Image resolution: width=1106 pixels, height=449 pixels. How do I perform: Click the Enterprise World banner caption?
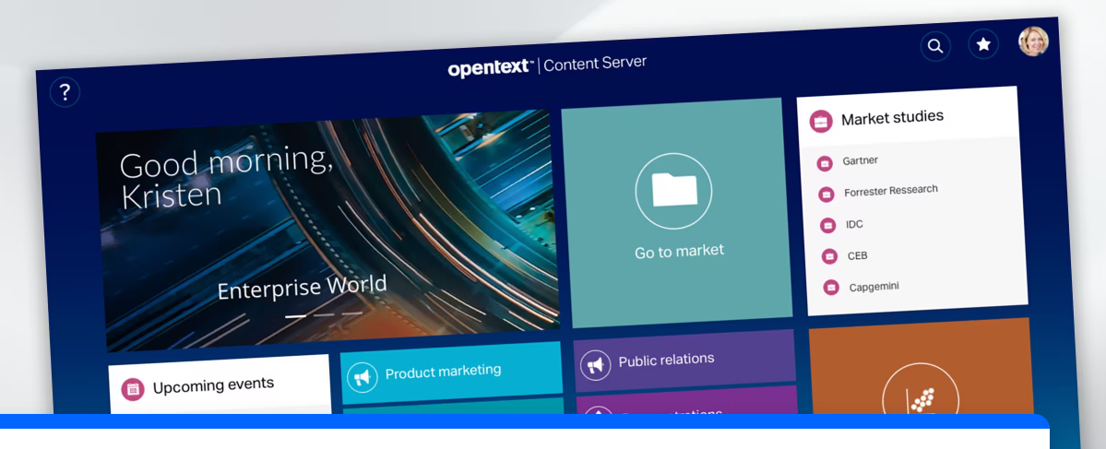coord(302,288)
